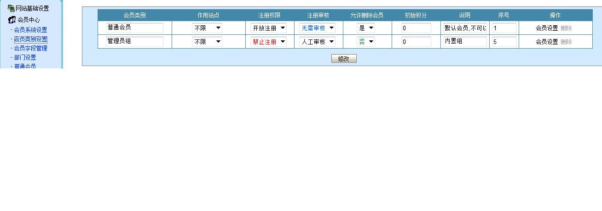This screenshot has height=211, width=602.
Task: Select 会员类别设置 menu item
Action: coord(30,39)
